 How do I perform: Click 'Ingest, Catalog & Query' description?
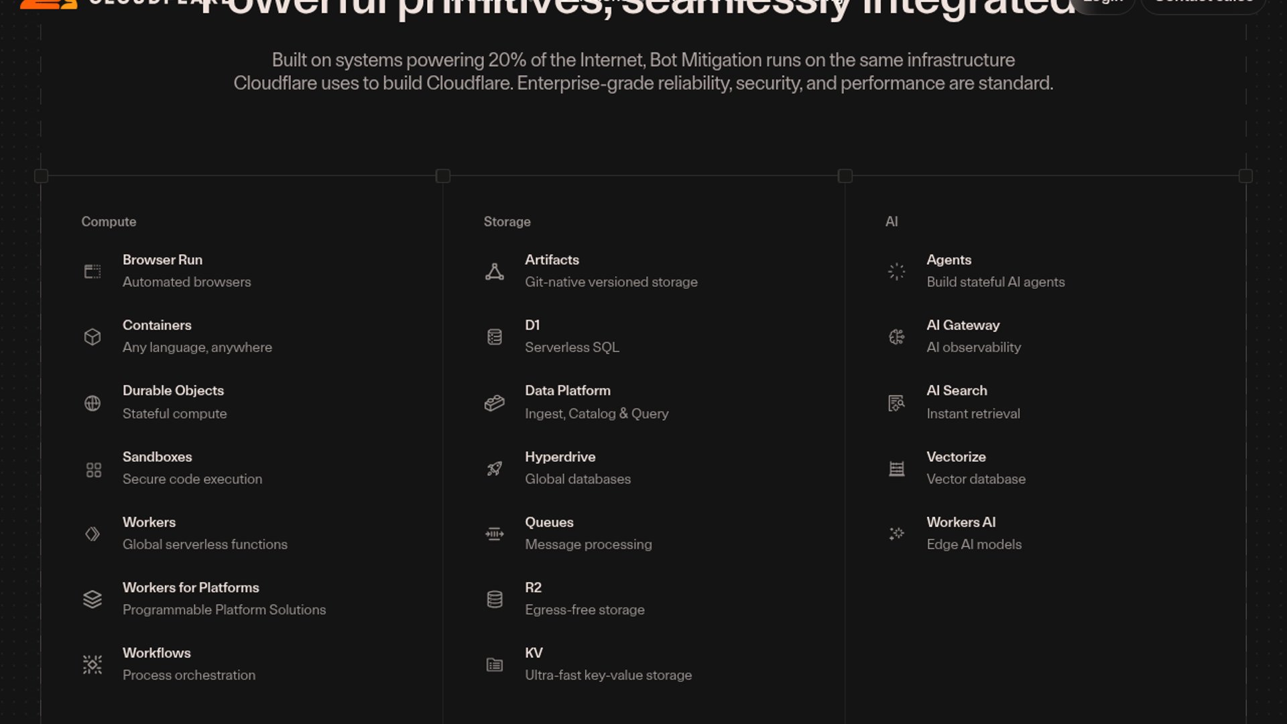pos(597,414)
